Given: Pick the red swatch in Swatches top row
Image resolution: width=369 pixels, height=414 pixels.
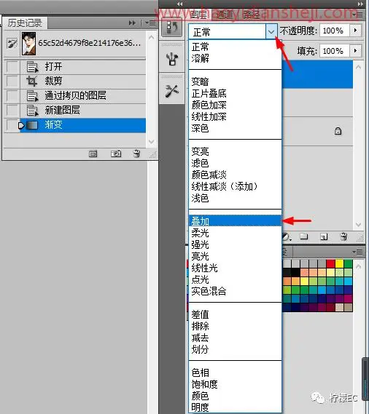Looking at the screenshot, I should tap(330, 263).
